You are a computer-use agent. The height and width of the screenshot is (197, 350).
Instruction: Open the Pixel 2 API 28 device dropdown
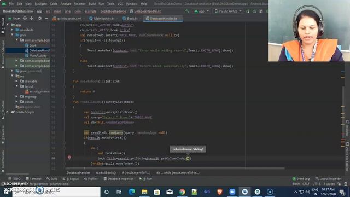coord(228,11)
